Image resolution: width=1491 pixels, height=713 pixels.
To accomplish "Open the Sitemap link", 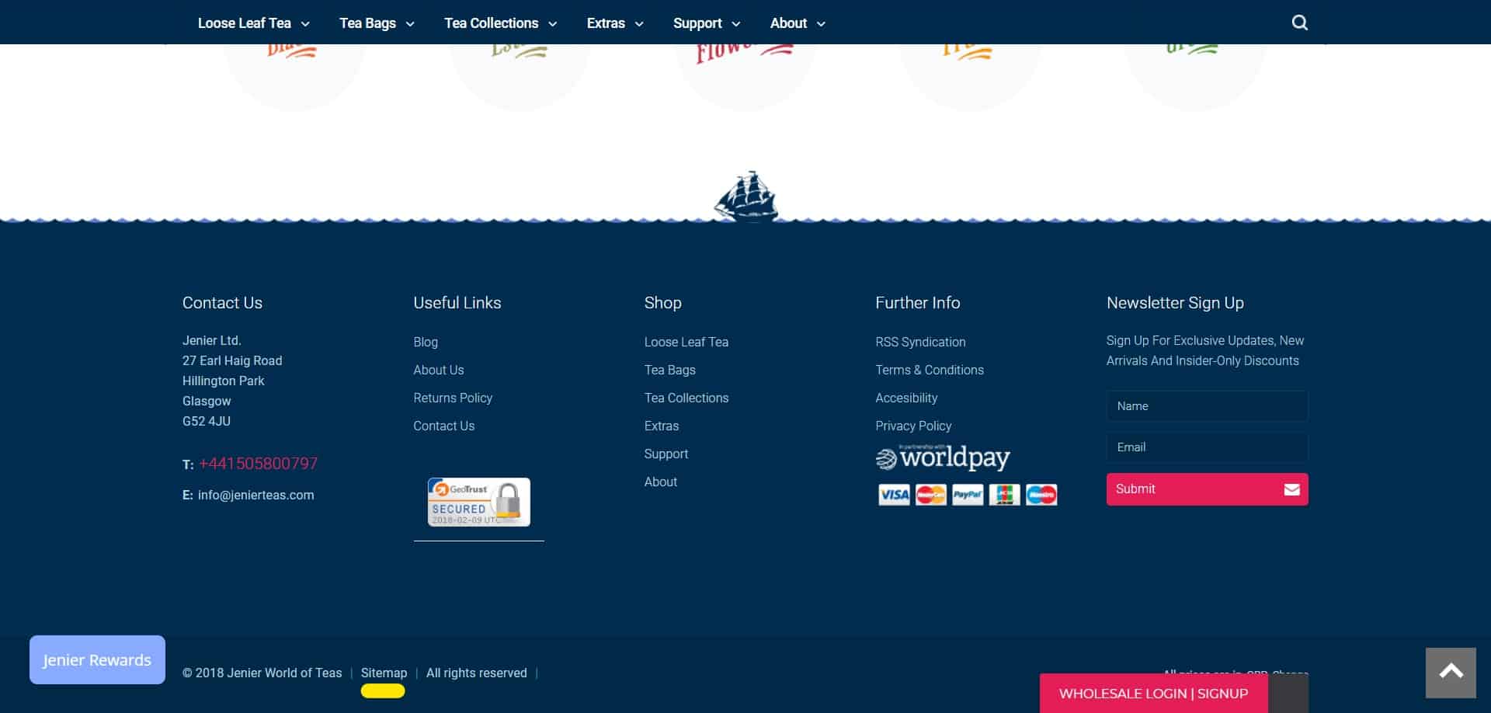I will (384, 673).
